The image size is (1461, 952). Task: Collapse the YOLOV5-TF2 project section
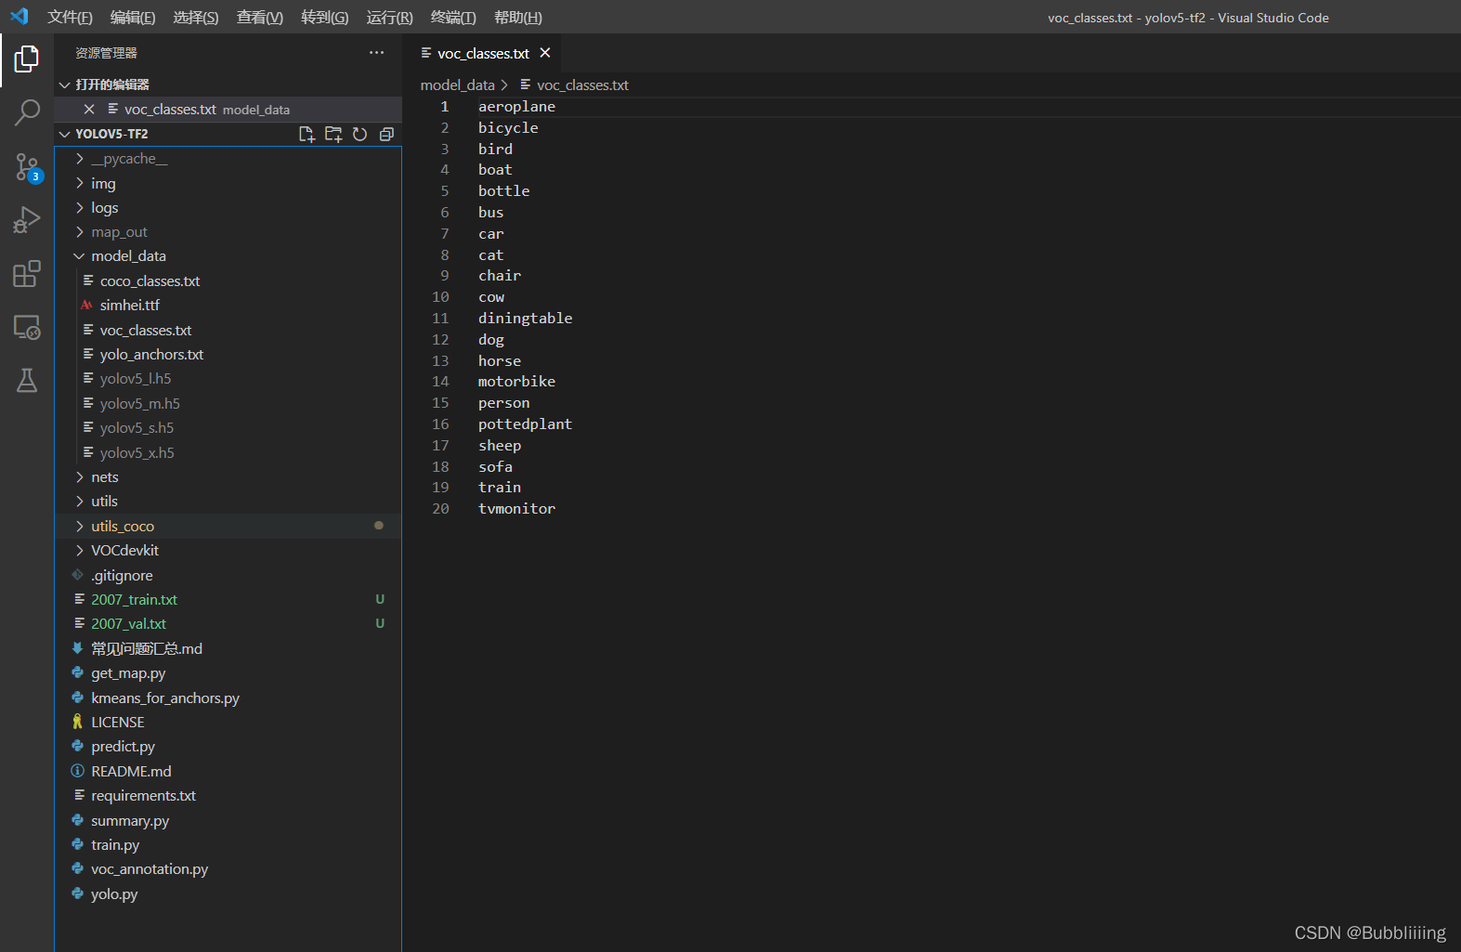(65, 134)
